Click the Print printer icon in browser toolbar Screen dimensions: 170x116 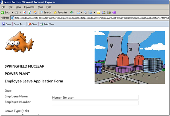point(85,13)
